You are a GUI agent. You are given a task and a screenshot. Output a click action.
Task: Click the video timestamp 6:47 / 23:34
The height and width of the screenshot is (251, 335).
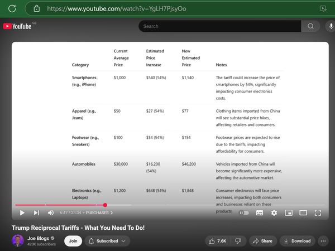70,213
